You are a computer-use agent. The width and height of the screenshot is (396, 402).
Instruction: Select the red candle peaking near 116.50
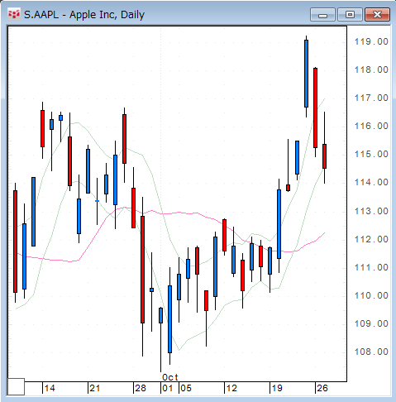pyautogui.click(x=124, y=139)
